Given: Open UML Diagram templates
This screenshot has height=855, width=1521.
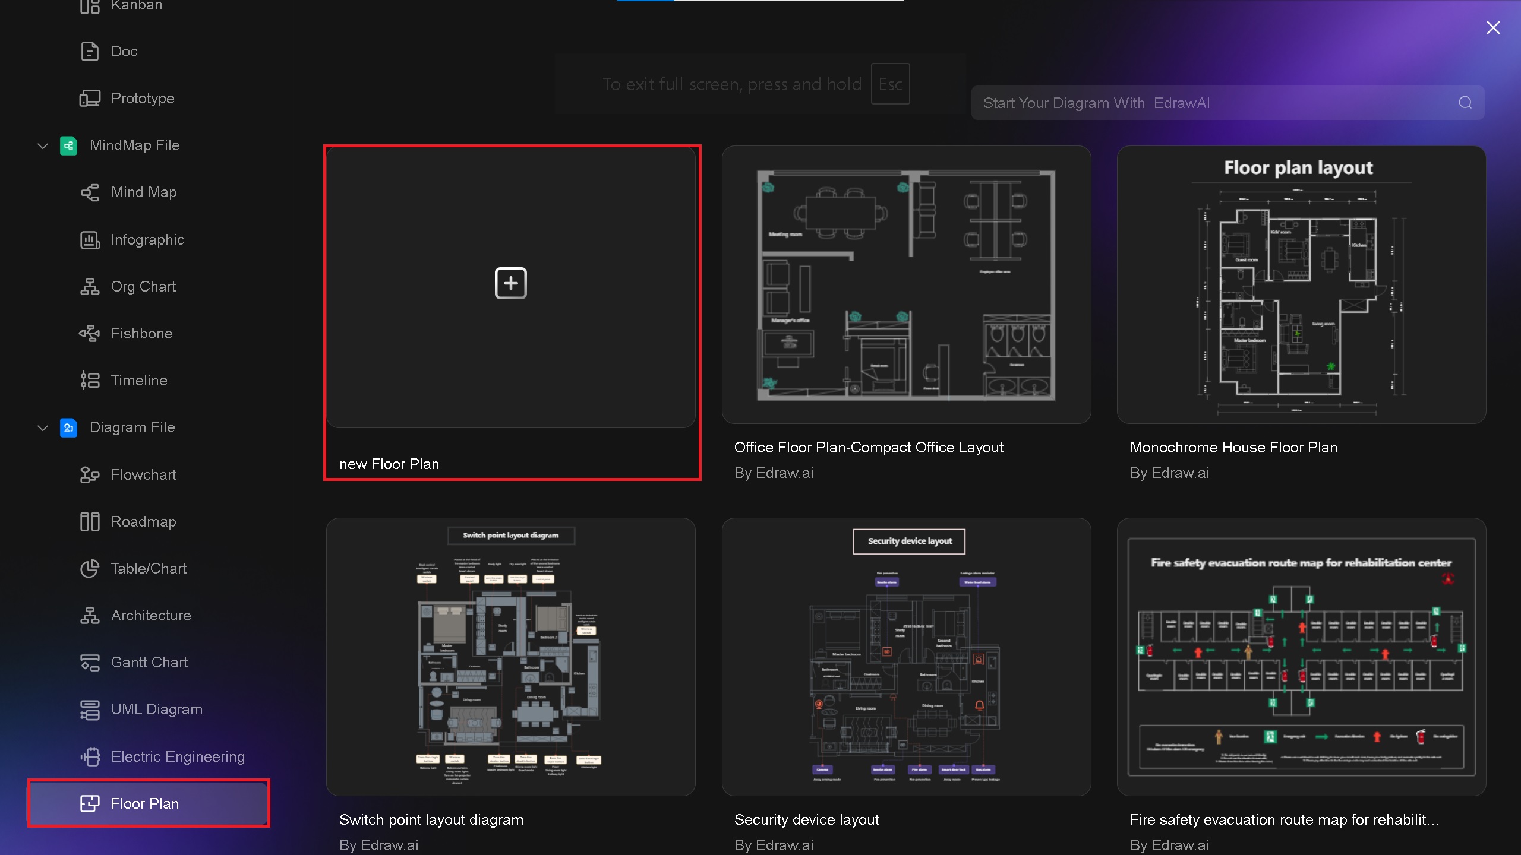Looking at the screenshot, I should coord(149,710).
